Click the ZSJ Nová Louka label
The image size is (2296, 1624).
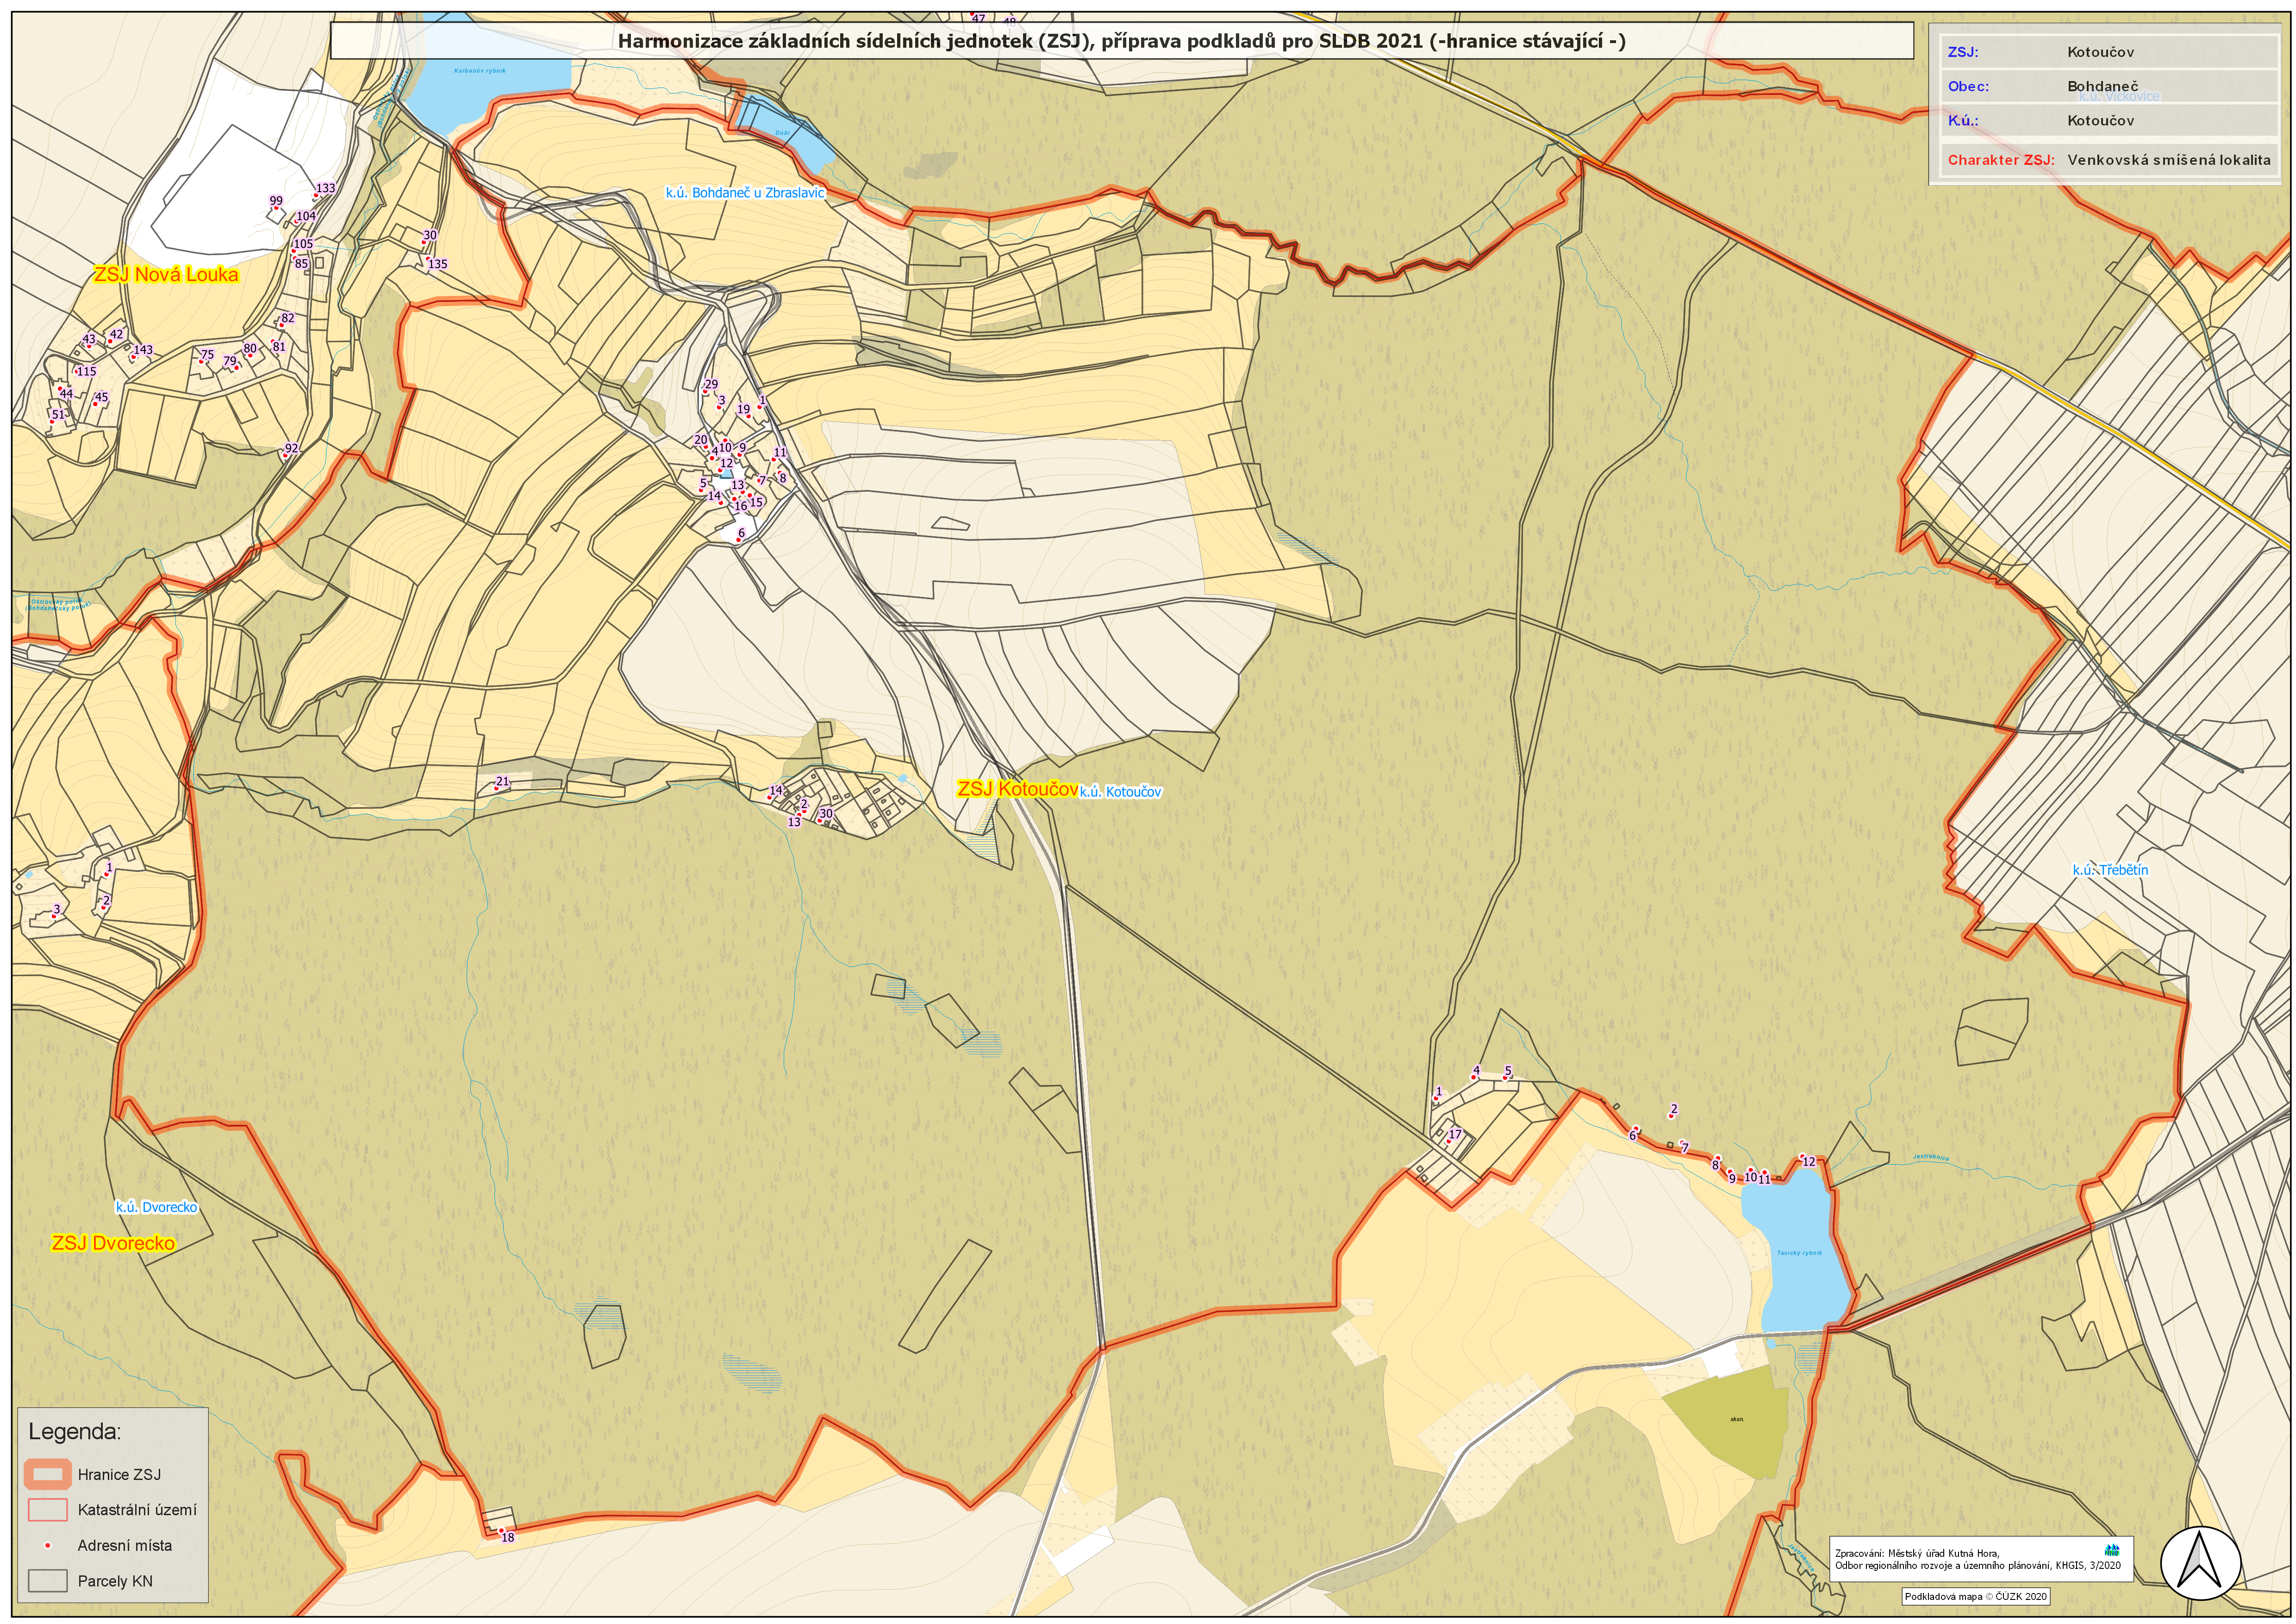tap(166, 274)
